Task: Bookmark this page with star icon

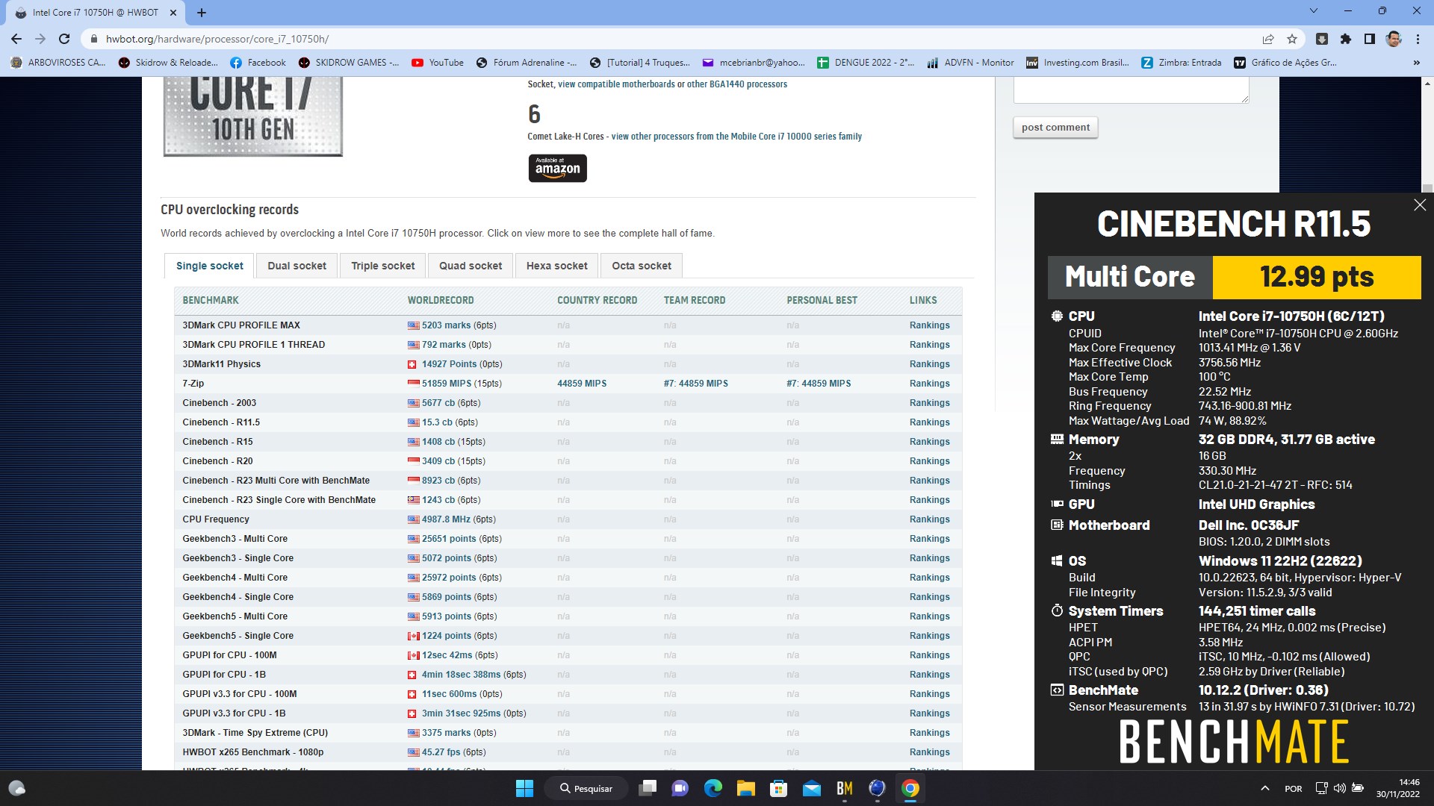Action: pyautogui.click(x=1292, y=39)
